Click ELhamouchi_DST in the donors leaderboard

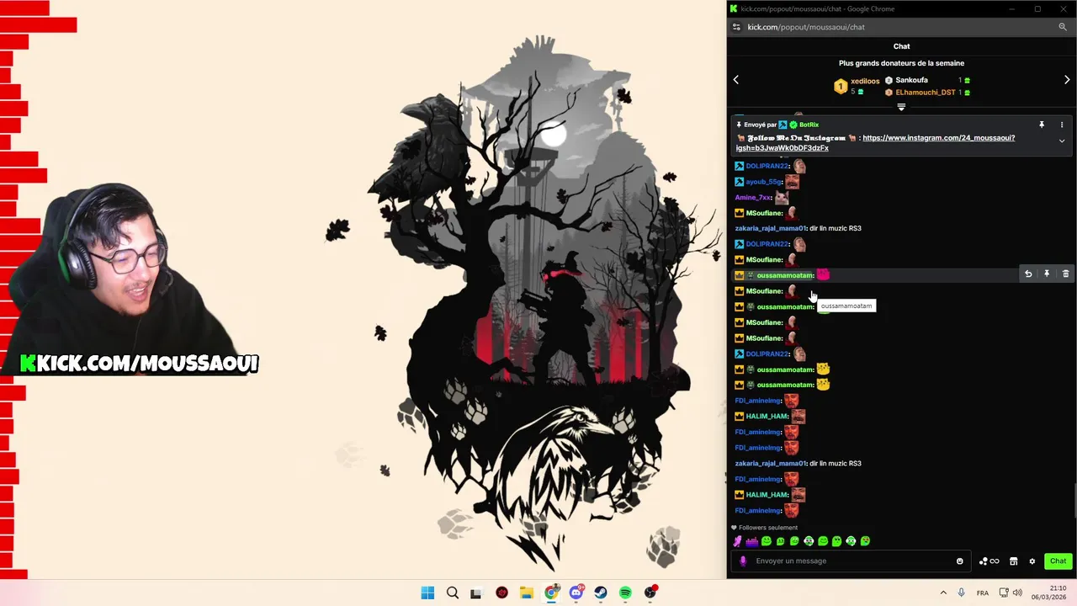coord(926,93)
